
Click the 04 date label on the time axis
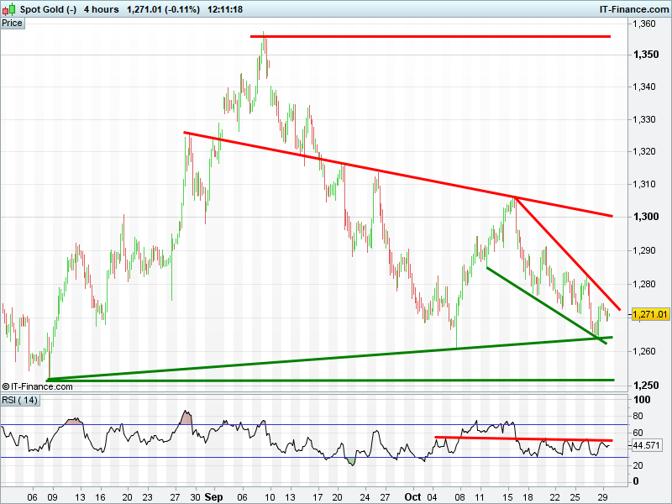click(x=432, y=497)
